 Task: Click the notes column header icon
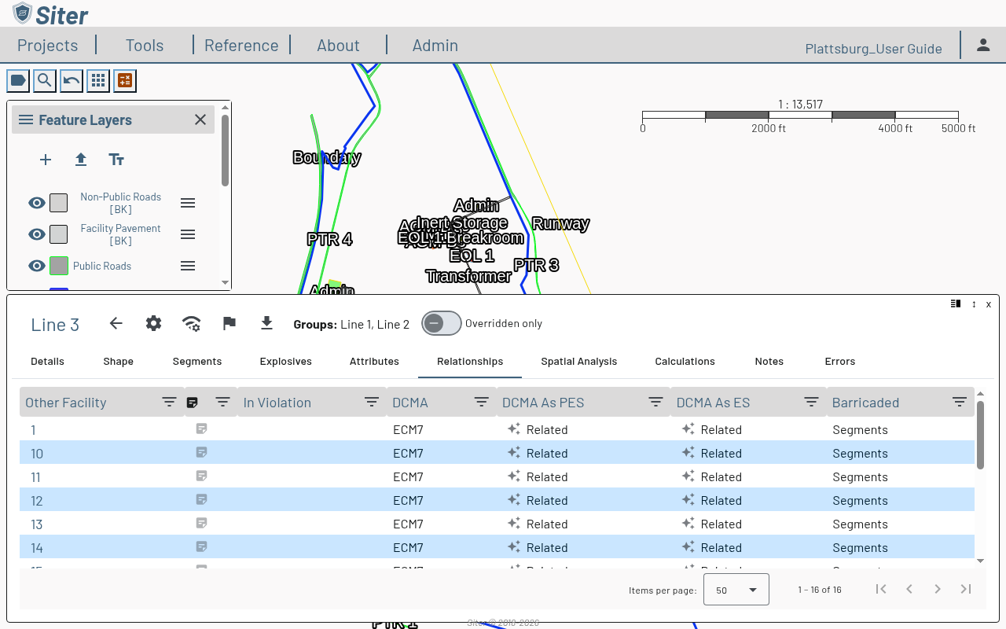[193, 403]
